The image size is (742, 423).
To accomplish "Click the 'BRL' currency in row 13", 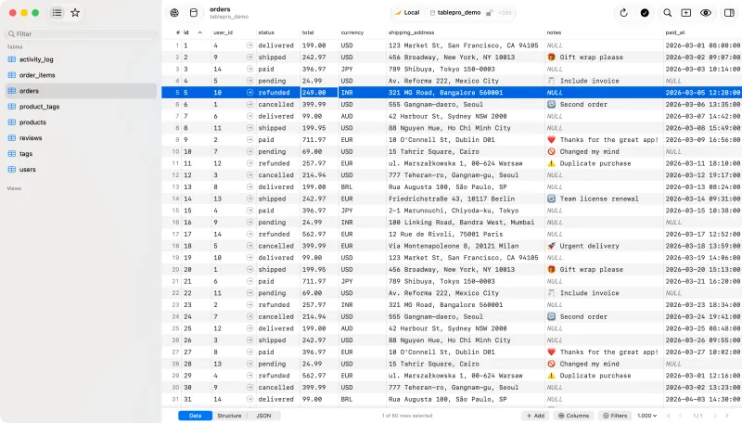I will (346, 186).
